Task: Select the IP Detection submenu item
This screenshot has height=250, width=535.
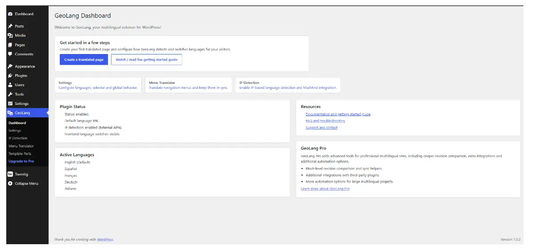Action: pos(18,138)
